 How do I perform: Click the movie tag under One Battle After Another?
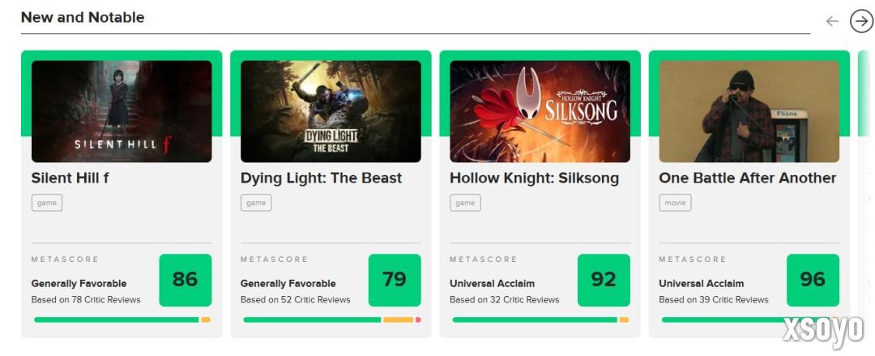[x=675, y=203]
